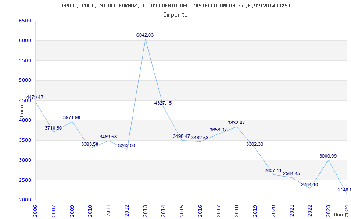Select the 5500 y-axis tick label
Screen dimensions: 351x219
pyautogui.click(x=25, y=60)
